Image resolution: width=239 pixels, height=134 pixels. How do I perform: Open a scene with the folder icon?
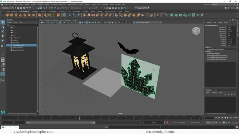click(21, 8)
